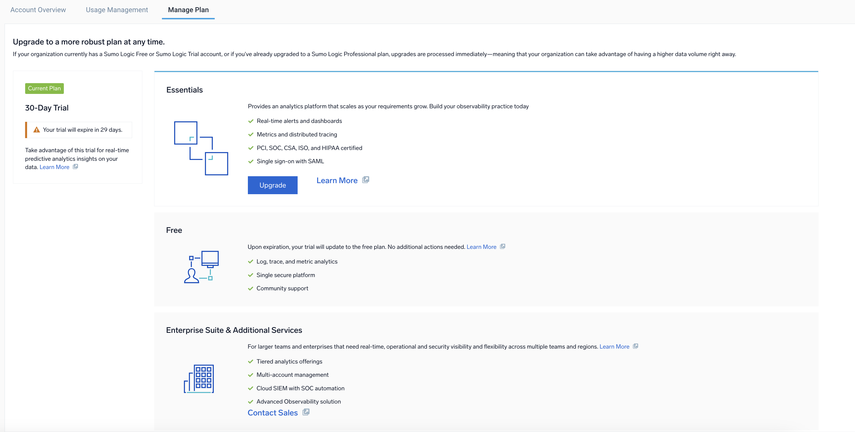Open Learn More link in Free plan description
Viewport: 855px width, 432px height.
coord(481,247)
